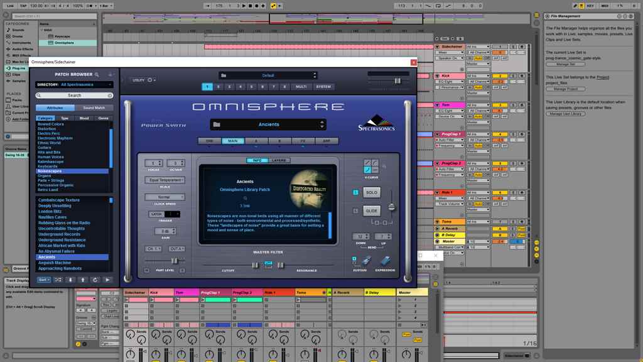Open the Layers tab of the patch display

point(279,160)
